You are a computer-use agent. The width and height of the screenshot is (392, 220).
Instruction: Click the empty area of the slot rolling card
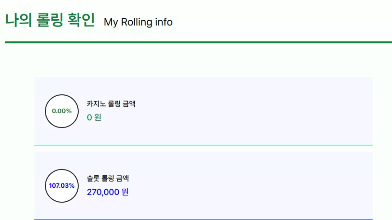point(250,186)
